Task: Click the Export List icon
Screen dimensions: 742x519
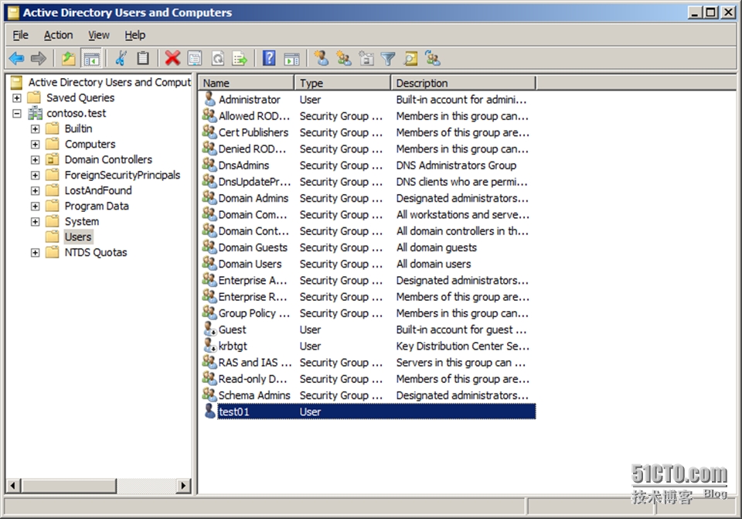Action: [240, 59]
